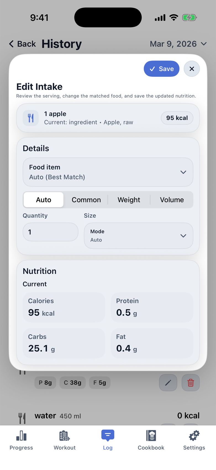
Task: Open the Cookbook icon
Action: pos(151,436)
